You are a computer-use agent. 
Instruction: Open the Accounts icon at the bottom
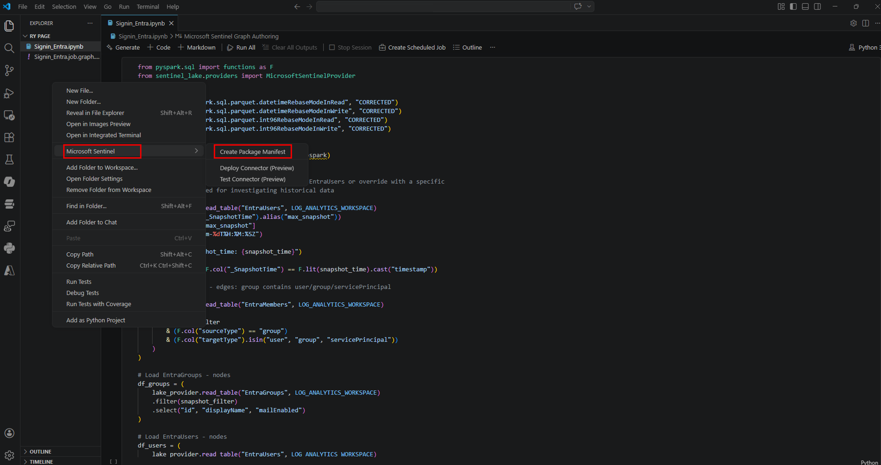(x=9, y=433)
